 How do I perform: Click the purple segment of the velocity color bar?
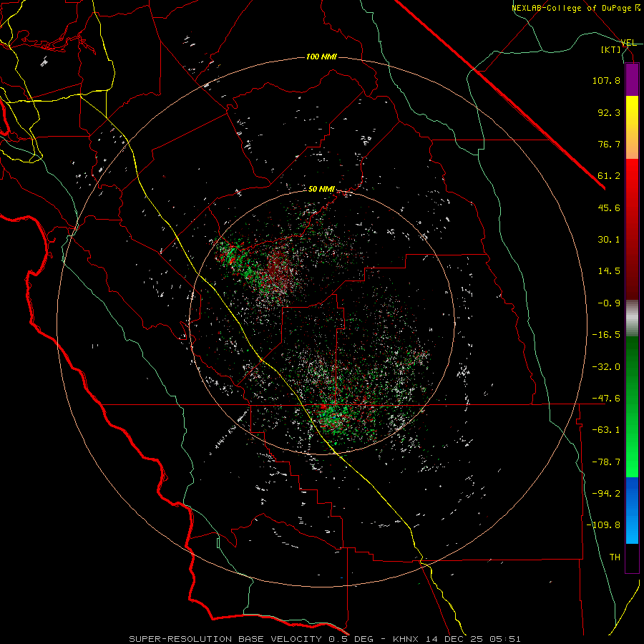point(632,79)
